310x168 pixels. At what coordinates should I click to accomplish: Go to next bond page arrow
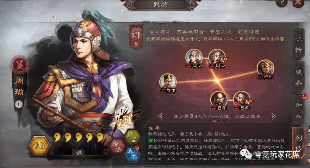[274, 116]
